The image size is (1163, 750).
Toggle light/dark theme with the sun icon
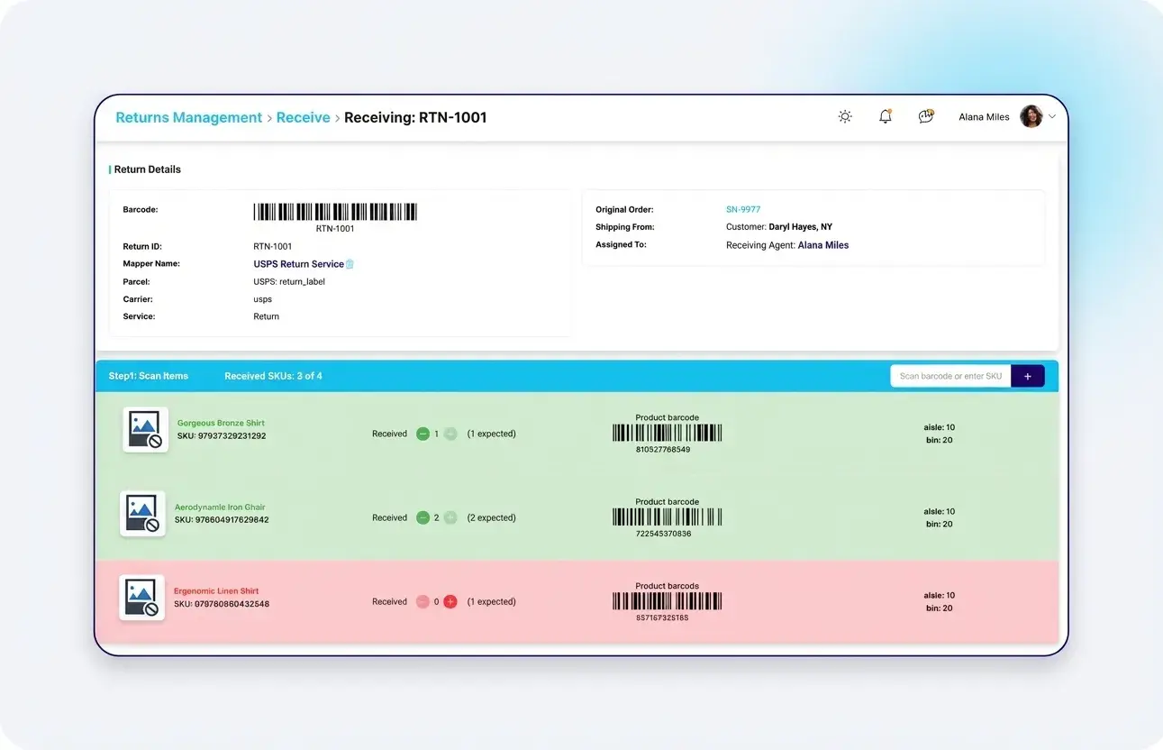point(844,116)
